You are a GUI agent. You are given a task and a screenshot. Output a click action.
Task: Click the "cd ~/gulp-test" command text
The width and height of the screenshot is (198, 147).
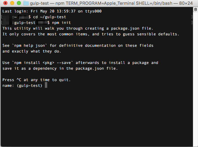pyautogui.click(x=50, y=17)
